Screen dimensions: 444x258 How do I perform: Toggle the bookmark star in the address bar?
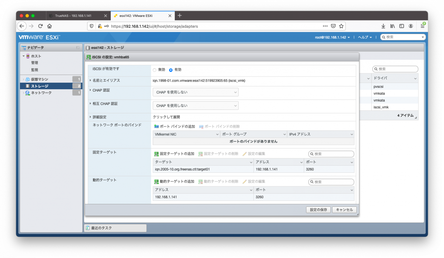coord(341,26)
